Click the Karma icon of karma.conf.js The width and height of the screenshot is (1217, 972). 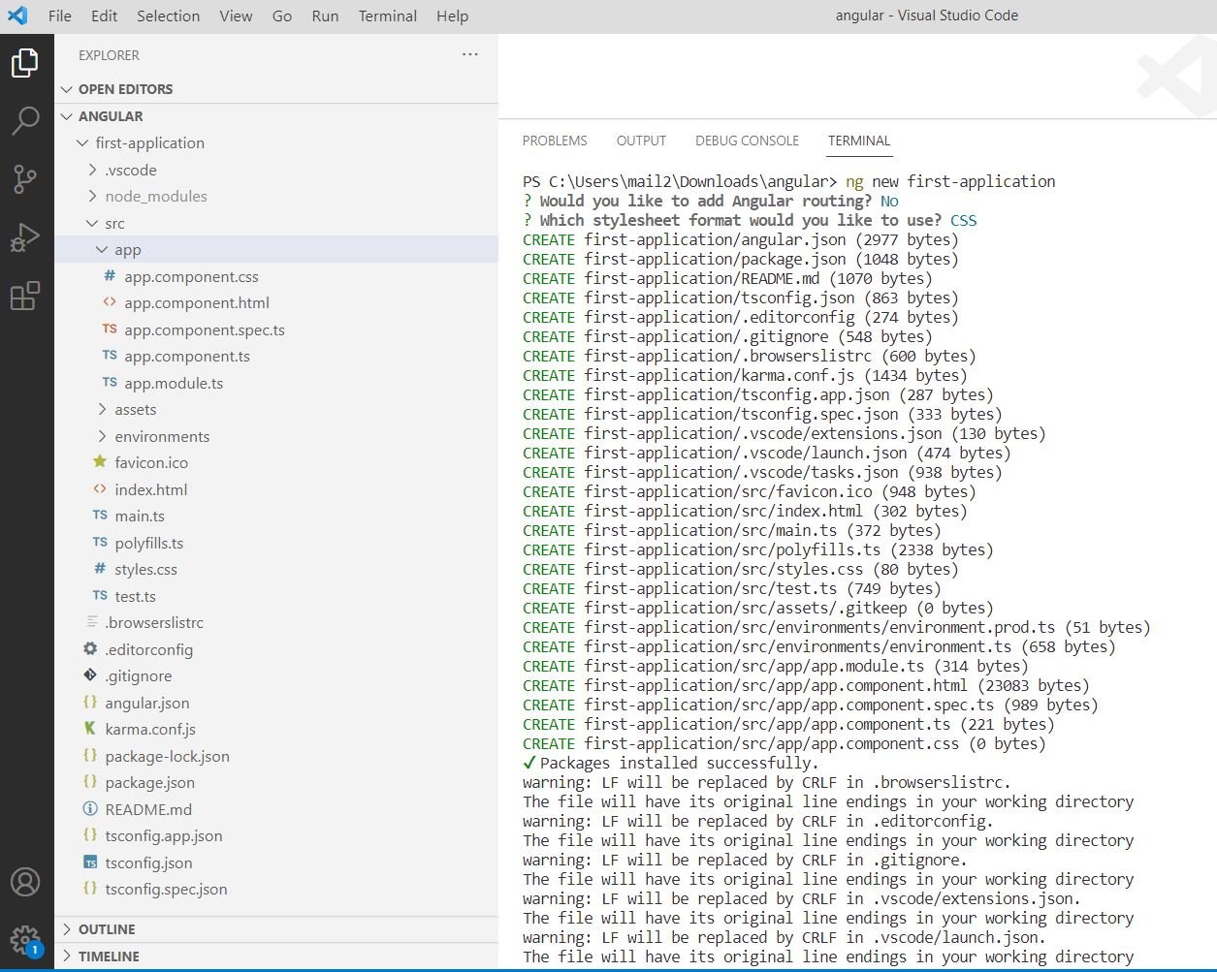coord(90,729)
